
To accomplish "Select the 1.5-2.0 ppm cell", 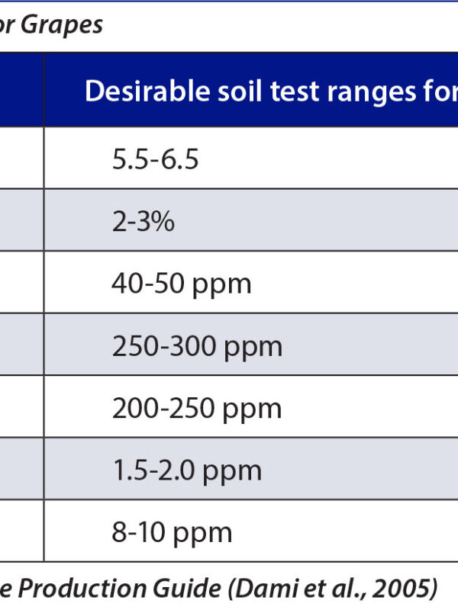I will point(186,470).
